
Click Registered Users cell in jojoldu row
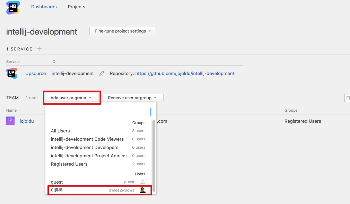point(303,121)
